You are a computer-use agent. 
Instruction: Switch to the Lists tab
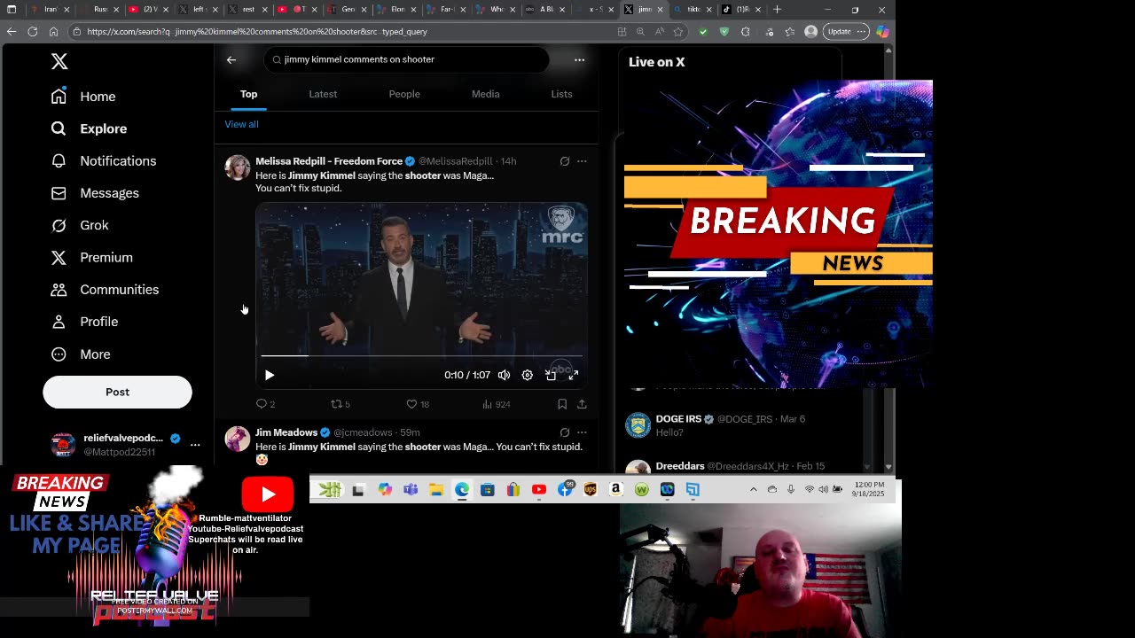561,94
